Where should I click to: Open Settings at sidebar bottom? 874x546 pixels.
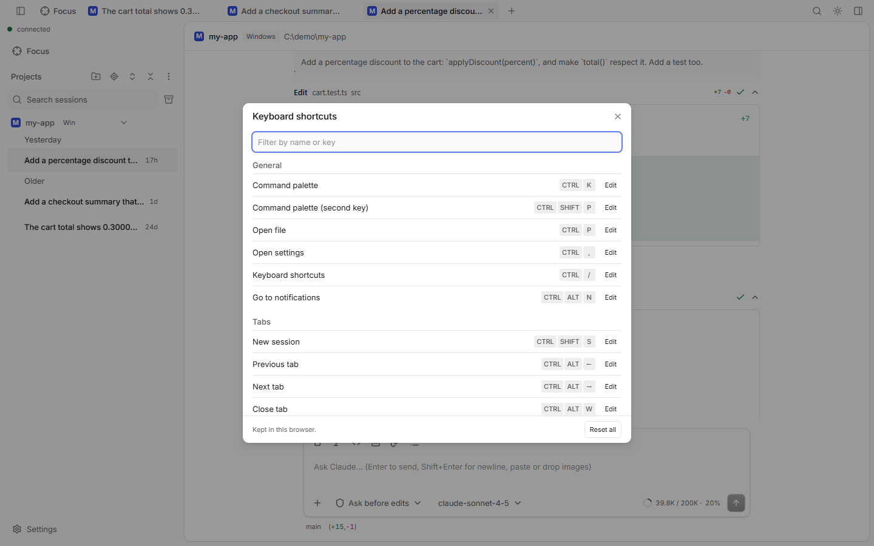[x=35, y=529]
